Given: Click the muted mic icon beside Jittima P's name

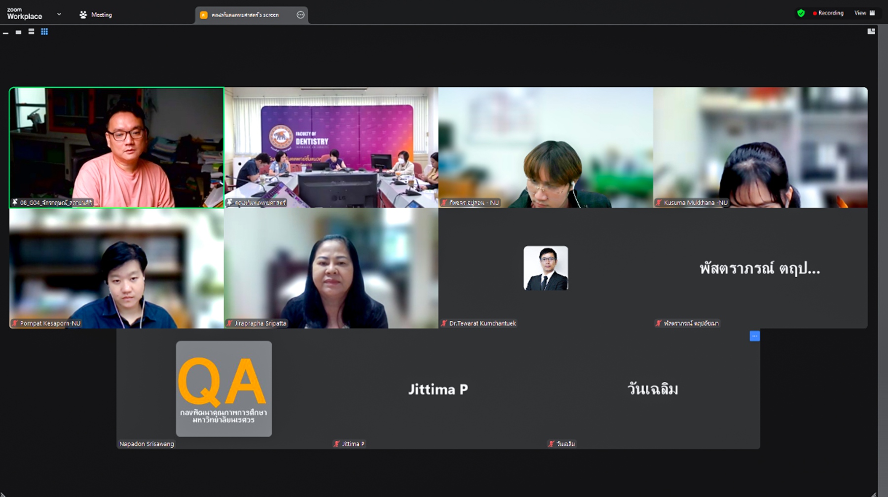Looking at the screenshot, I should click(336, 444).
